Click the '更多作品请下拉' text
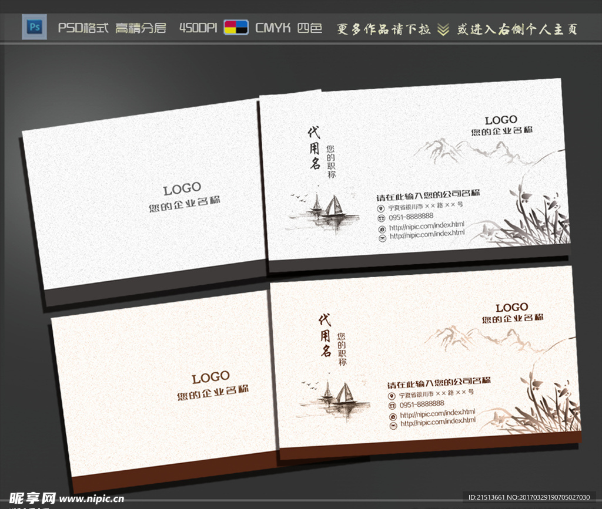The width and height of the screenshot is (602, 509). coord(383,29)
